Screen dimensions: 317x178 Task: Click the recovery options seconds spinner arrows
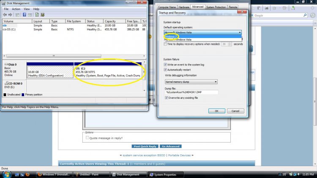pos(230,44)
